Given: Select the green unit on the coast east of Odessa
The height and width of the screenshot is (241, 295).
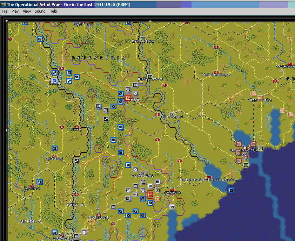Looking at the screenshot, I should click(261, 148).
